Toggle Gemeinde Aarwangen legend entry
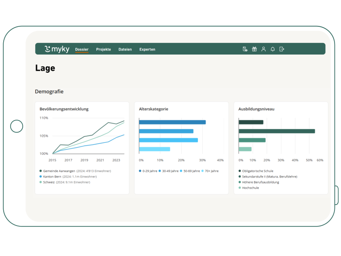The image size is (341, 256). point(77,171)
